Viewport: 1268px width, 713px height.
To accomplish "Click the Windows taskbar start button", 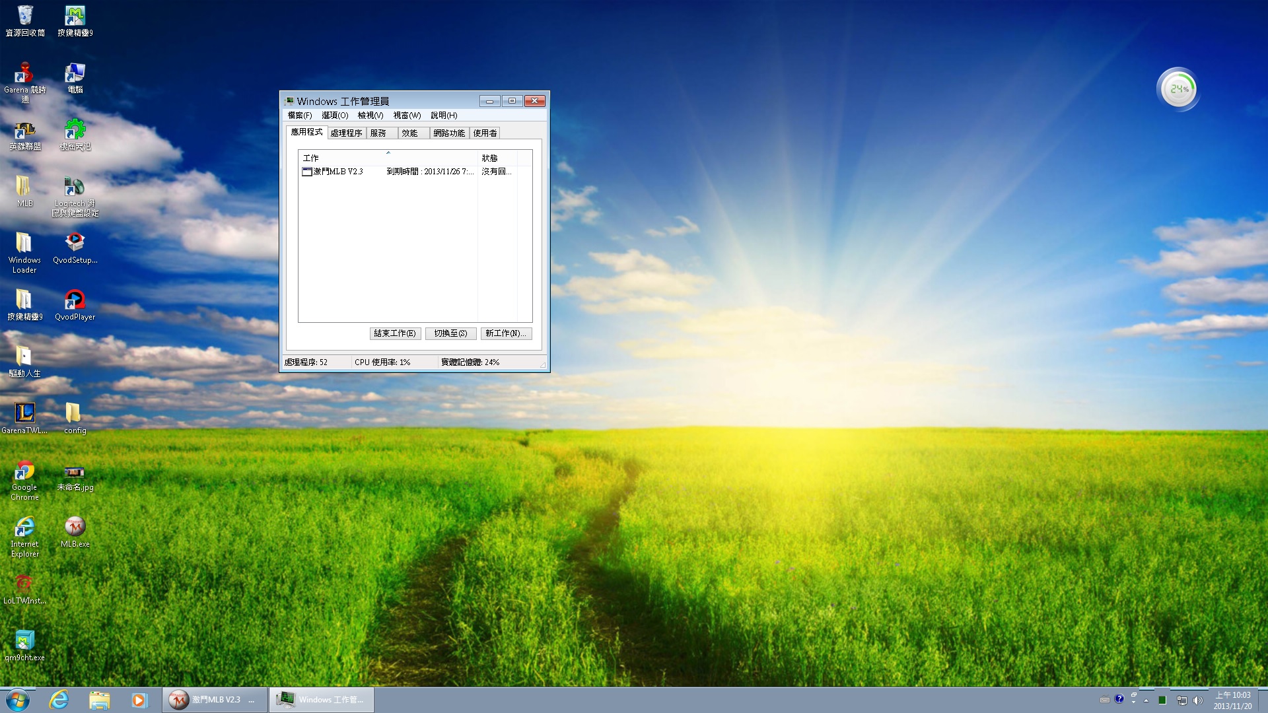I will (x=16, y=699).
